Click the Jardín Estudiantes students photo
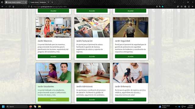This screenshot has width=195, height=109. tap(54, 73)
